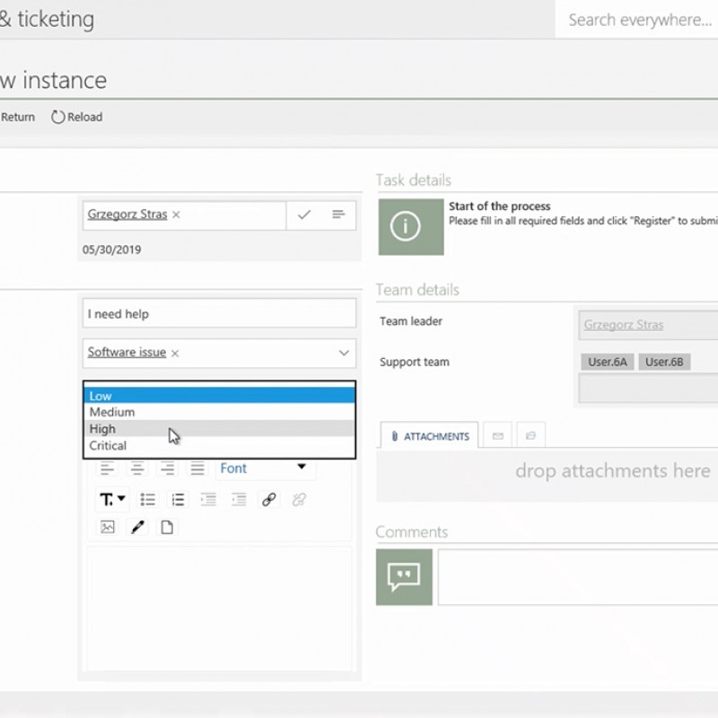718x718 pixels.
Task: Select Critical priority option
Action: 108,445
